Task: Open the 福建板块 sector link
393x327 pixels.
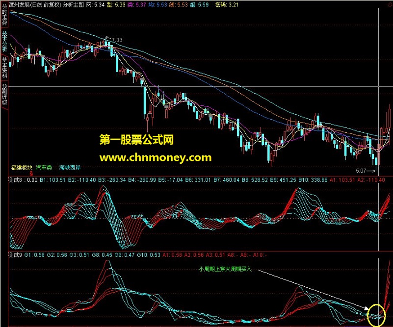Action: (22, 167)
